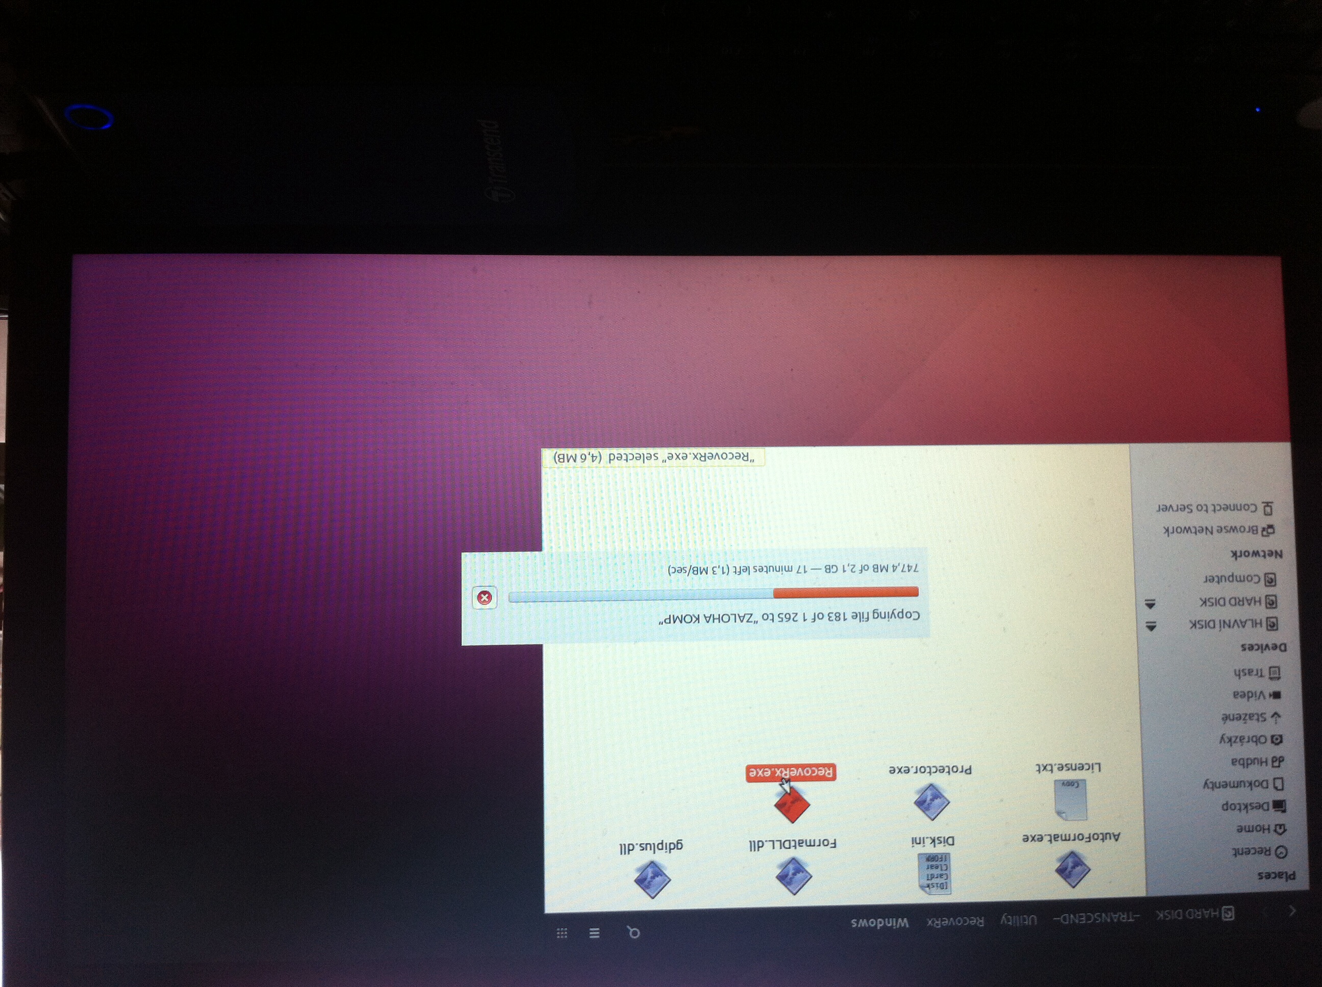This screenshot has height=987, width=1322.
Task: Eject the HARD DISK device
Action: pyautogui.click(x=1150, y=604)
